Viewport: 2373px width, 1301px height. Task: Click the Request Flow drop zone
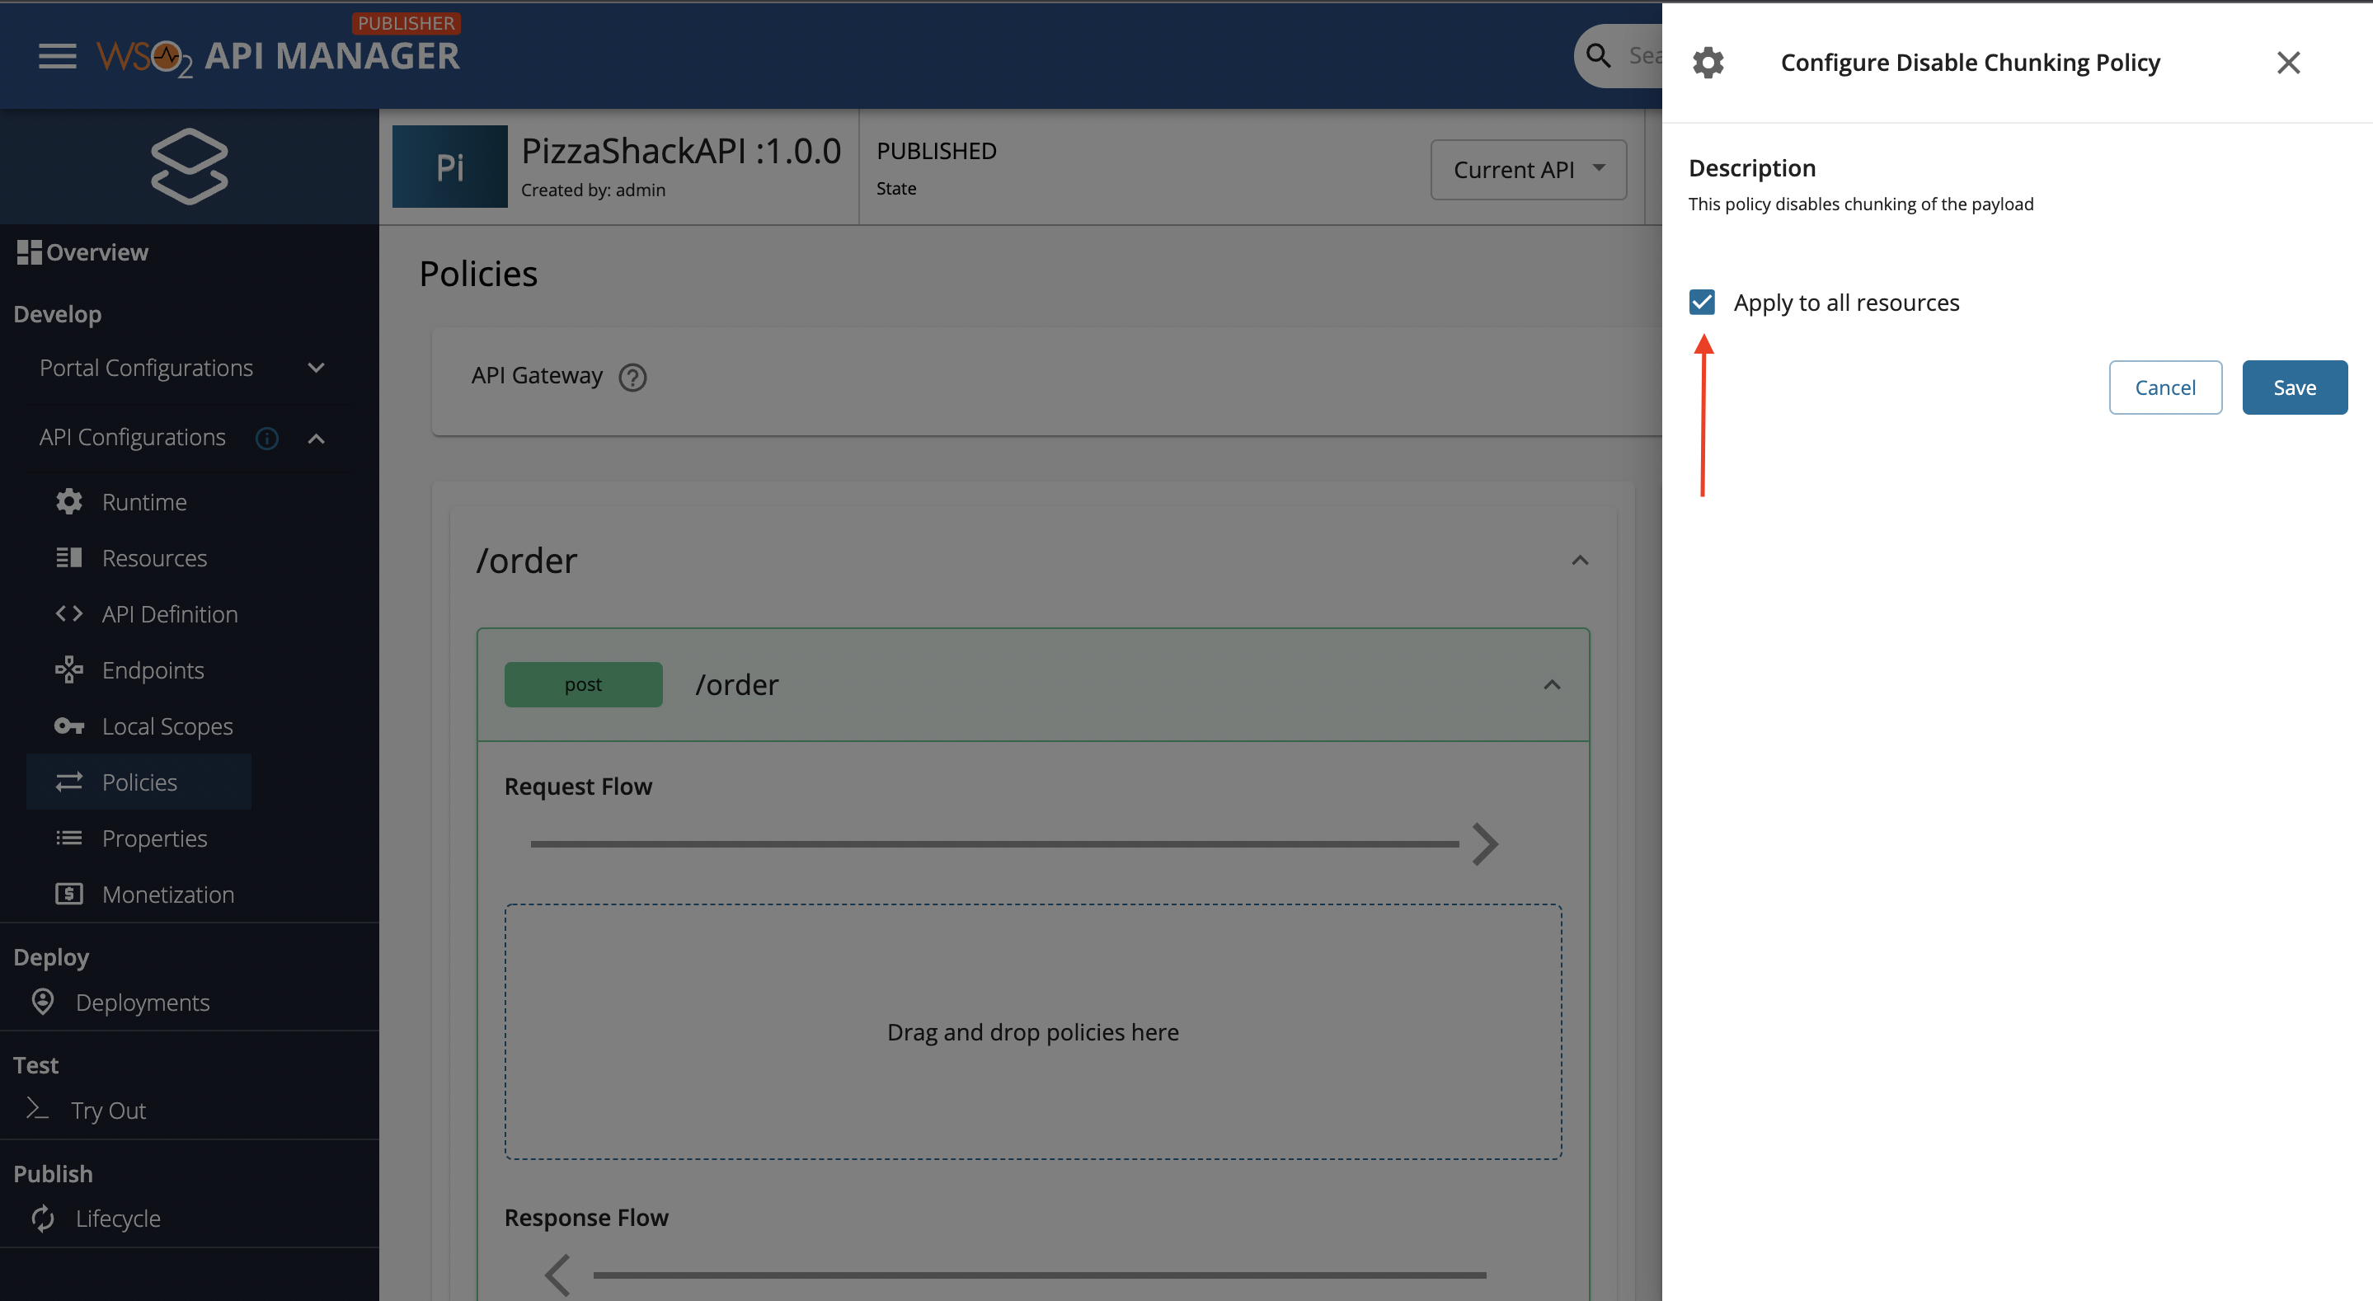1032,1032
